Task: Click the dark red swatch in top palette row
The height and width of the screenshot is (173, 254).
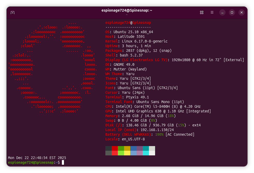Action: pyautogui.click(x=115, y=148)
